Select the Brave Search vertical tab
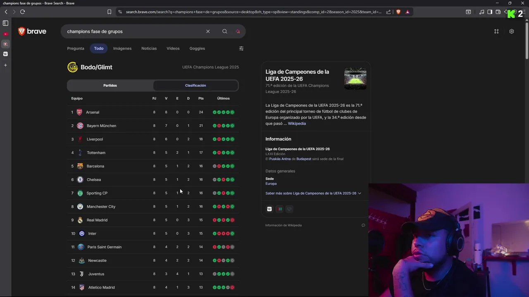Screen dimensions: 529x297 click(x=5, y=44)
